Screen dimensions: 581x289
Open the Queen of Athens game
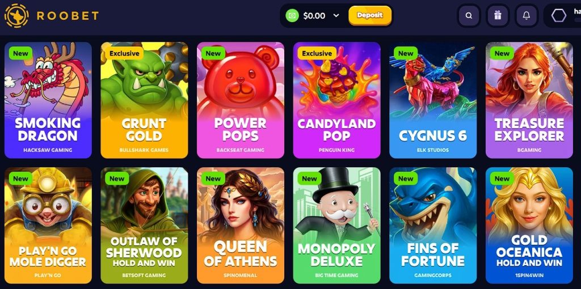click(241, 226)
